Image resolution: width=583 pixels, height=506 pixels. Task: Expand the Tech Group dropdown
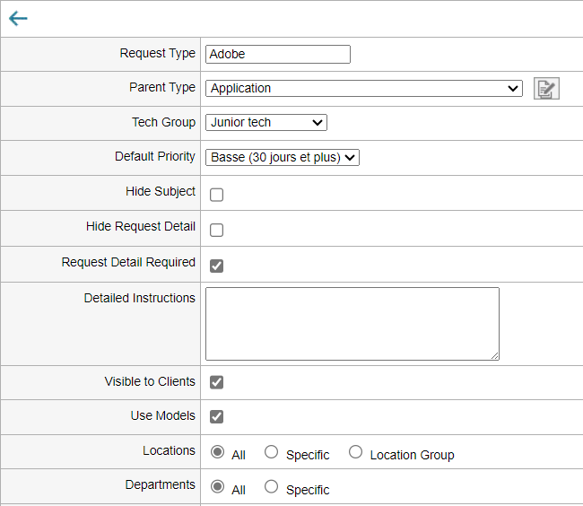point(265,122)
